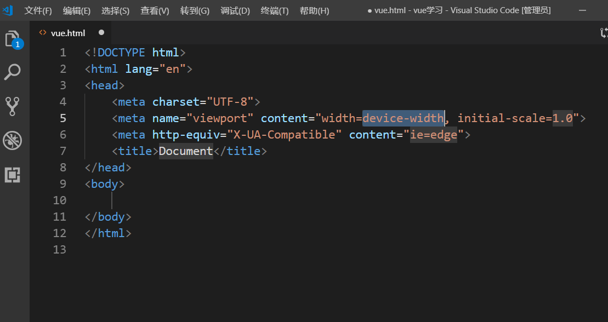Viewport: 608px width, 322px height.
Task: Open the 查看 menu
Action: [x=154, y=10]
